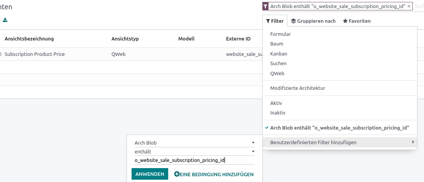Open the Subscription Product Price record

[35, 54]
